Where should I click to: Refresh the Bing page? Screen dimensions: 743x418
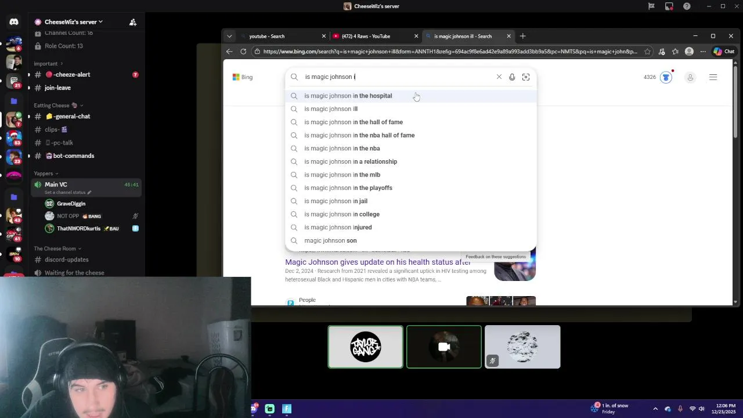point(243,52)
